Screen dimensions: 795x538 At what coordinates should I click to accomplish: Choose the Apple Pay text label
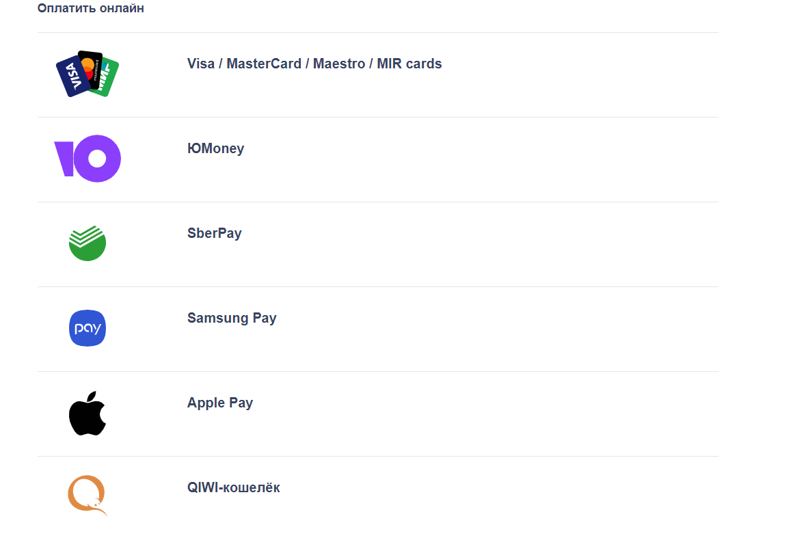(220, 403)
